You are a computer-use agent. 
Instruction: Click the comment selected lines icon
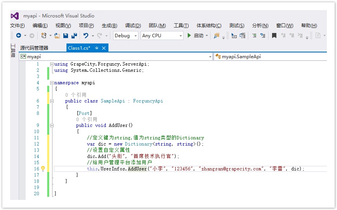(254, 35)
